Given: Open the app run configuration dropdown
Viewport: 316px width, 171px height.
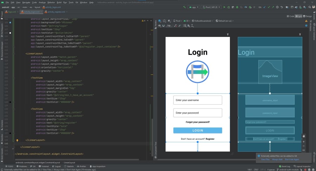Looking at the screenshot, I should tap(194, 7).
